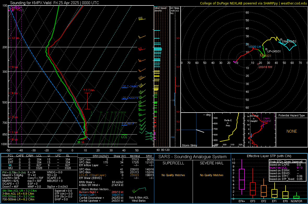
Task: Click the CAPE column header
Action: tap(20, 156)
